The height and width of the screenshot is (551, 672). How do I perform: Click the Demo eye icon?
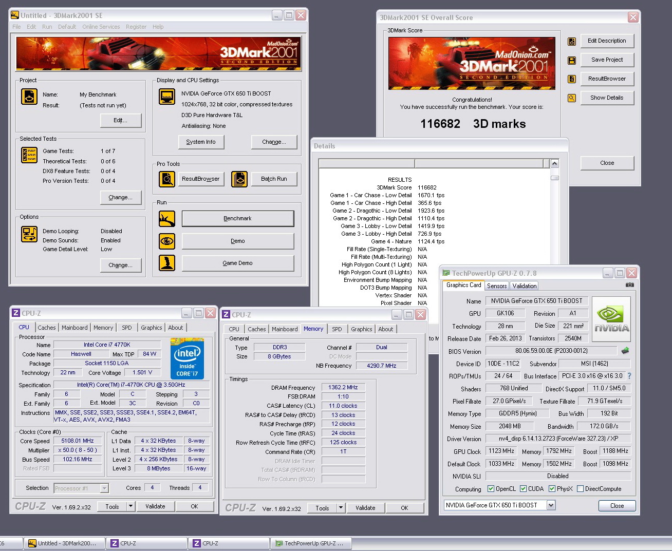167,241
